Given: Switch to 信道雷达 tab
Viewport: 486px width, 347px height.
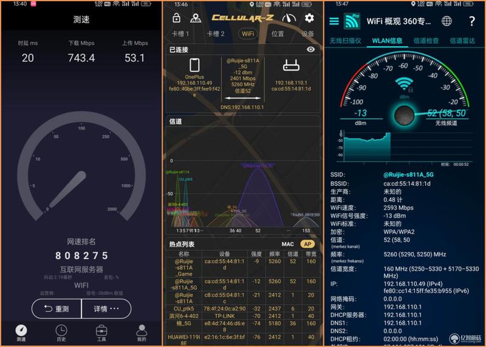Looking at the screenshot, I should pyautogui.click(x=462, y=41).
